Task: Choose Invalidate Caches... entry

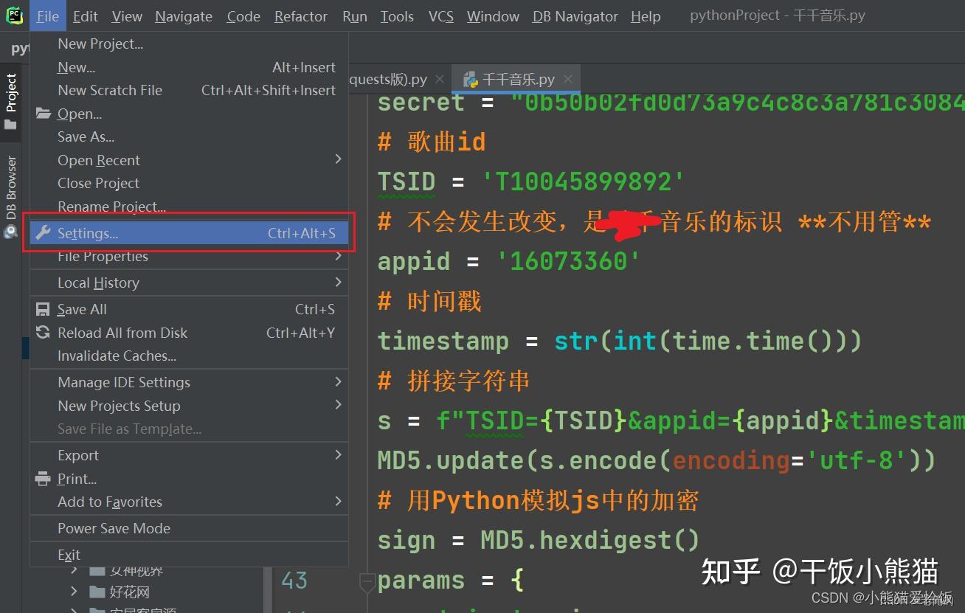Action: (189, 356)
